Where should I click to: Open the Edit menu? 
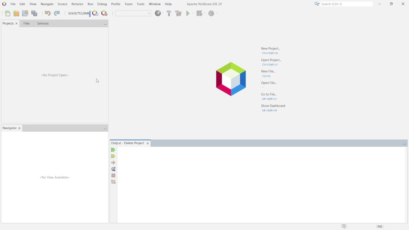click(x=22, y=4)
